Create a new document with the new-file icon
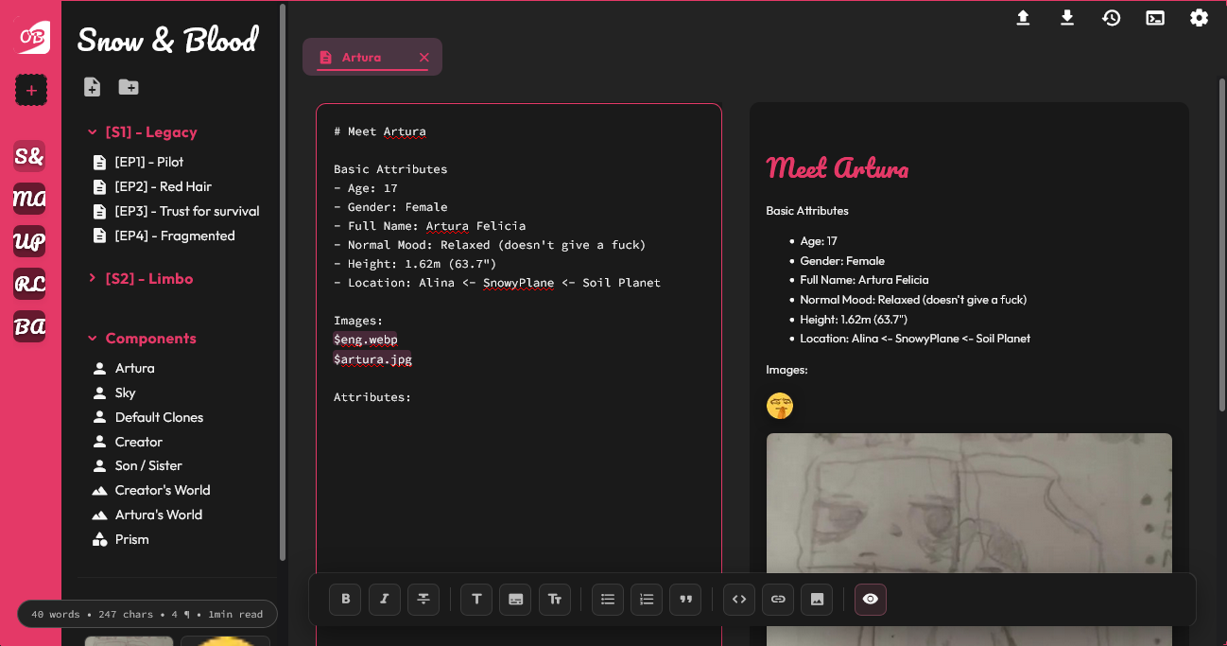 tap(92, 86)
